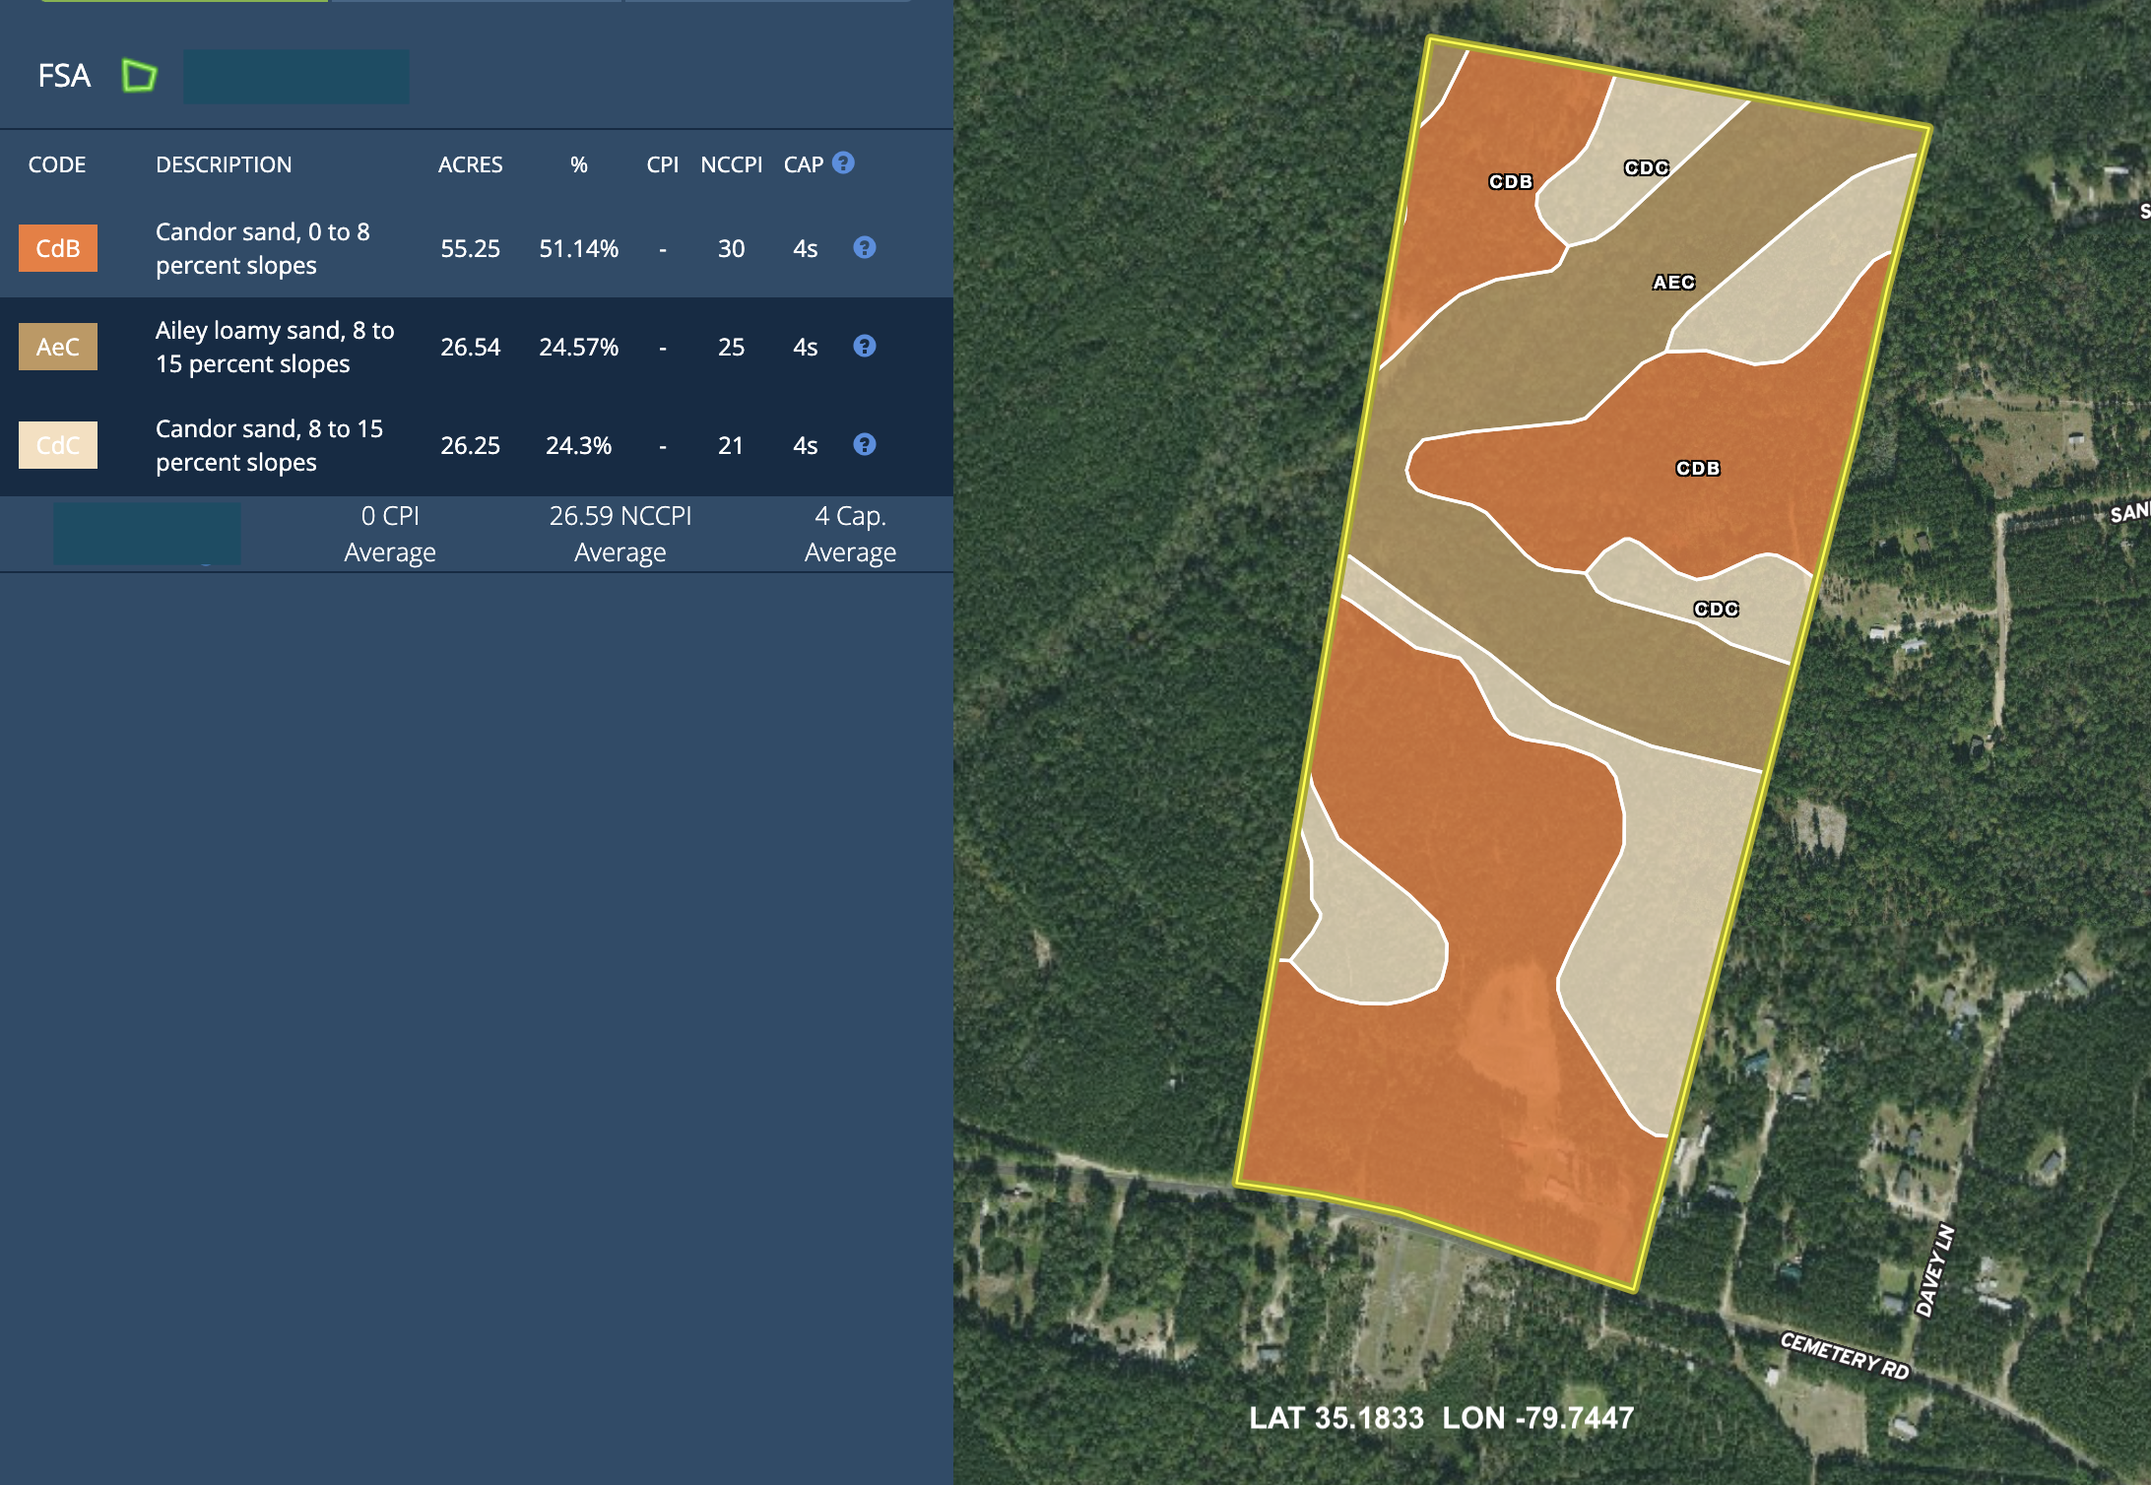2151x1485 pixels.
Task: Click the 26.59 NCCPI Average summary
Action: [619, 534]
